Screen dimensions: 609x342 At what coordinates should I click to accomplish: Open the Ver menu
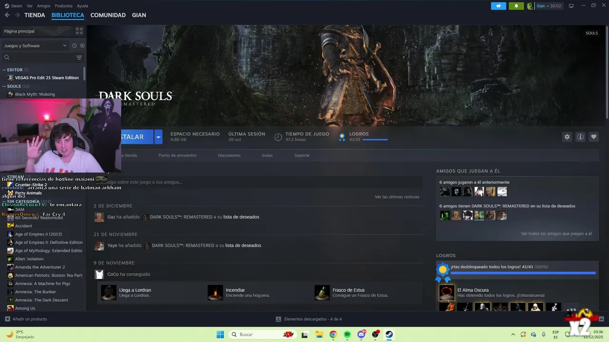[29, 6]
